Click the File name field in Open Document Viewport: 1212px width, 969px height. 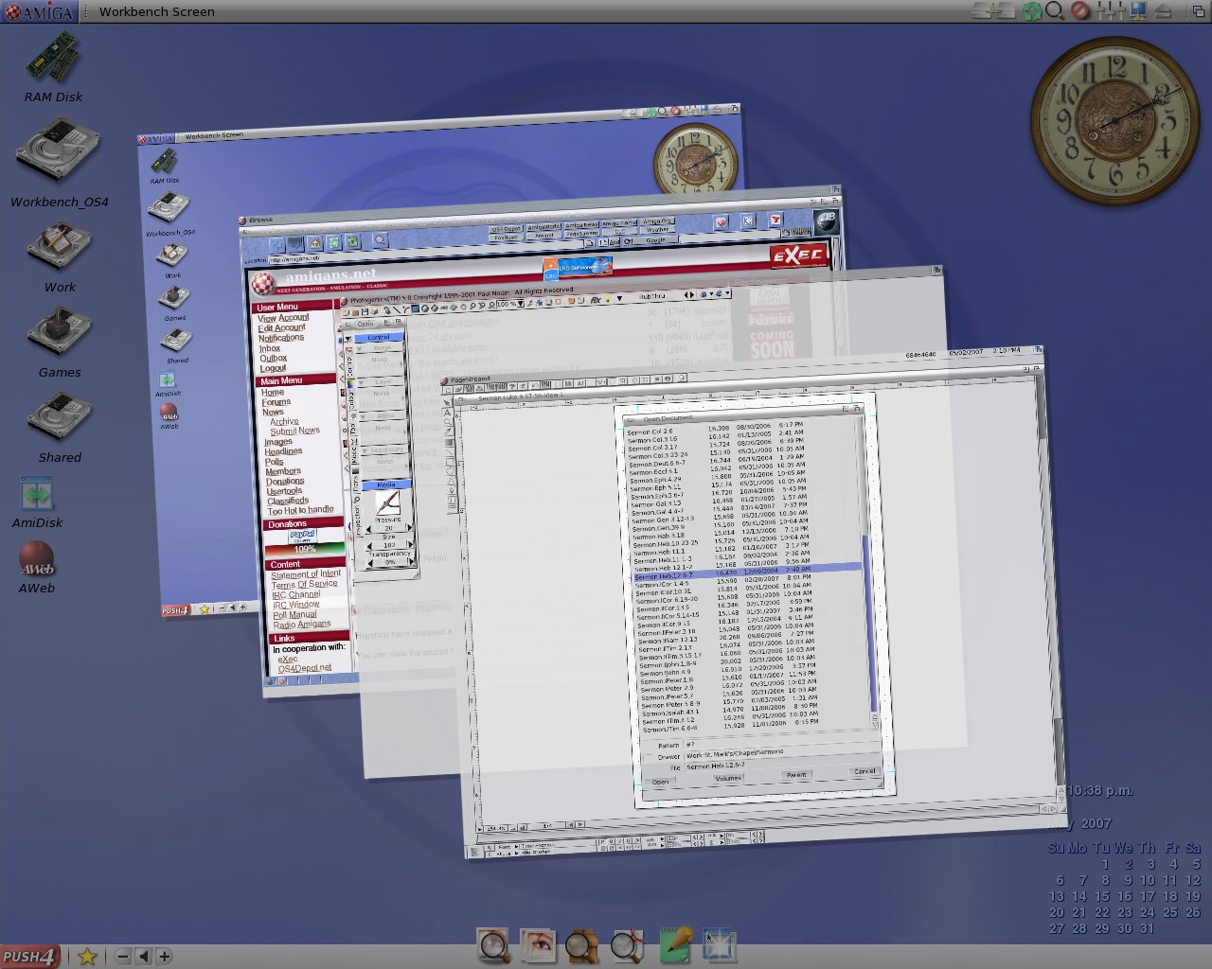point(781,765)
